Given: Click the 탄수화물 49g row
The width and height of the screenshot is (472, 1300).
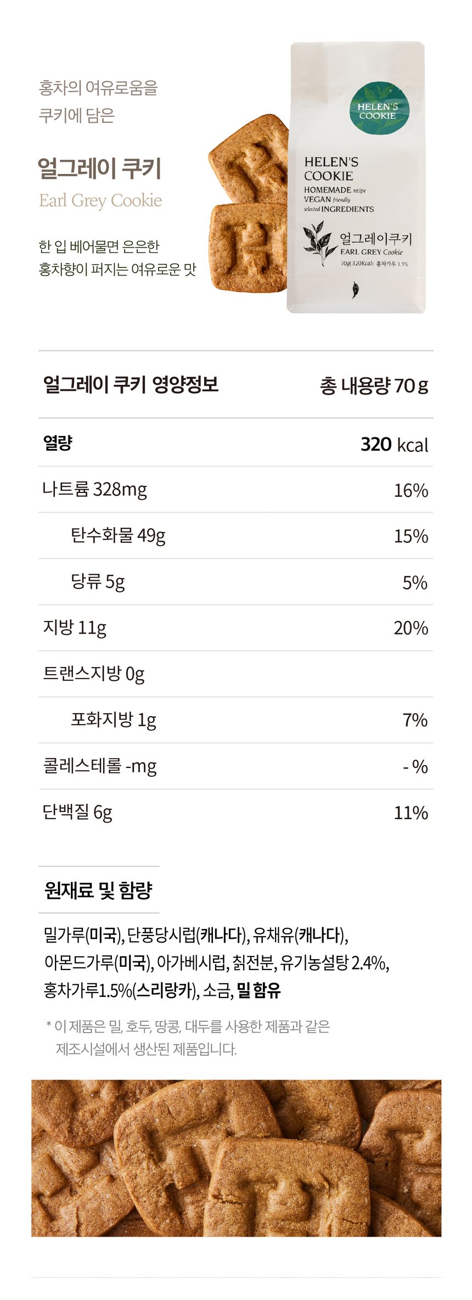Looking at the screenshot, I should [x=236, y=535].
